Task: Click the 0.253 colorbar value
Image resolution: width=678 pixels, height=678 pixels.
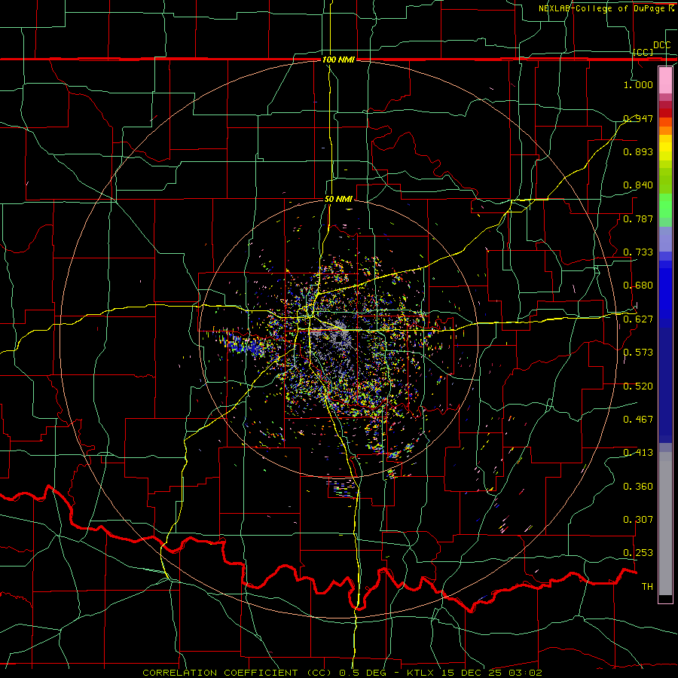Action: pyautogui.click(x=638, y=553)
